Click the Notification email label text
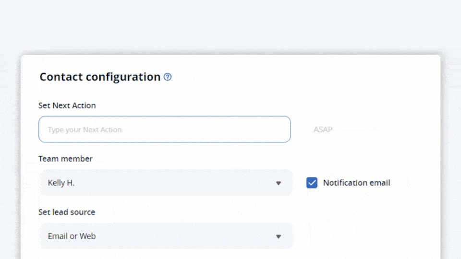 pos(357,183)
